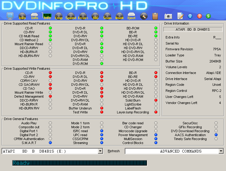Image resolution: width=226 pixels, height=171 pixels.
Task: Click the Buffer Underun write indicator
Action: tap(102, 108)
